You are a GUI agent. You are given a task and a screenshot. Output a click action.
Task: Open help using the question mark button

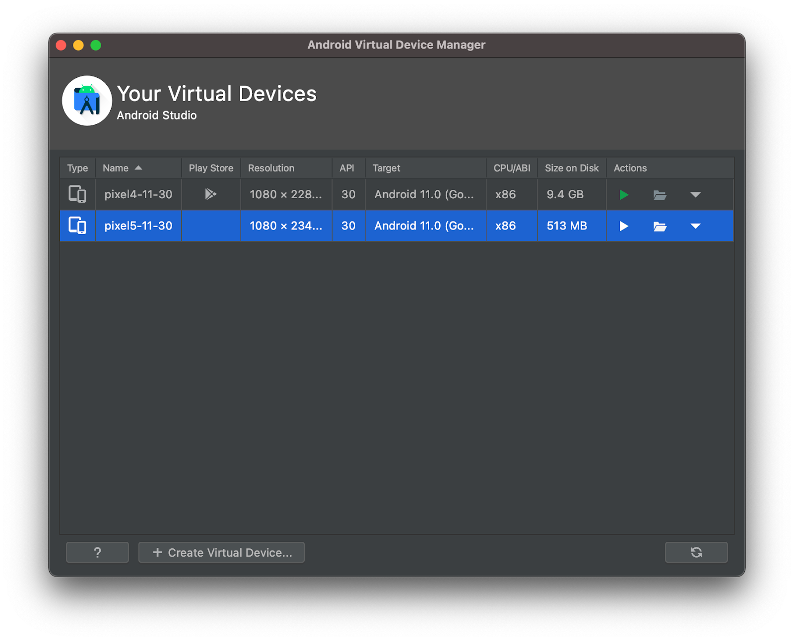(x=97, y=552)
